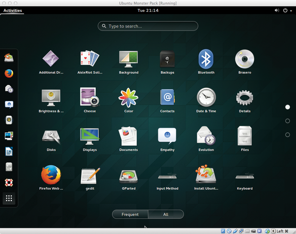This screenshot has width=296, height=234.
Task: Open the Details app
Action: (245, 100)
